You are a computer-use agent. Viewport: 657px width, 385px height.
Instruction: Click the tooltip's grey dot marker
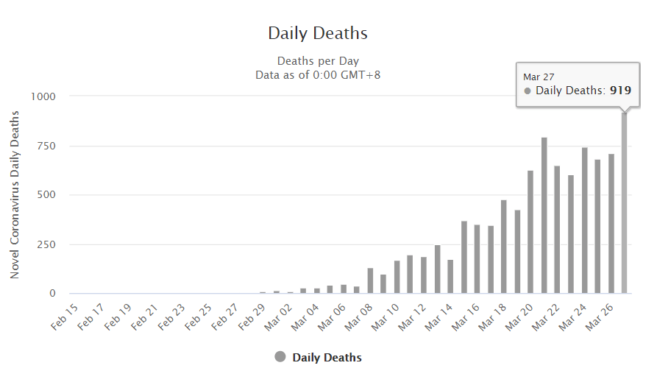[528, 91]
